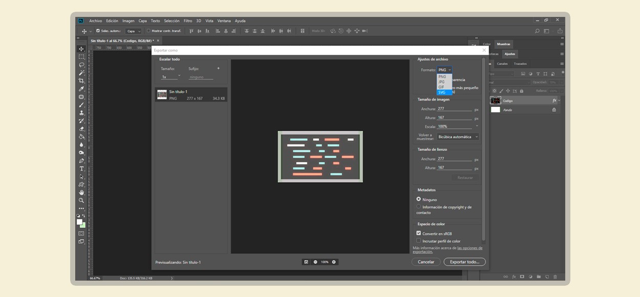The width and height of the screenshot is (640, 297).
Task: Select the Sin título-1 export thumbnail
Action: pyautogui.click(x=162, y=94)
